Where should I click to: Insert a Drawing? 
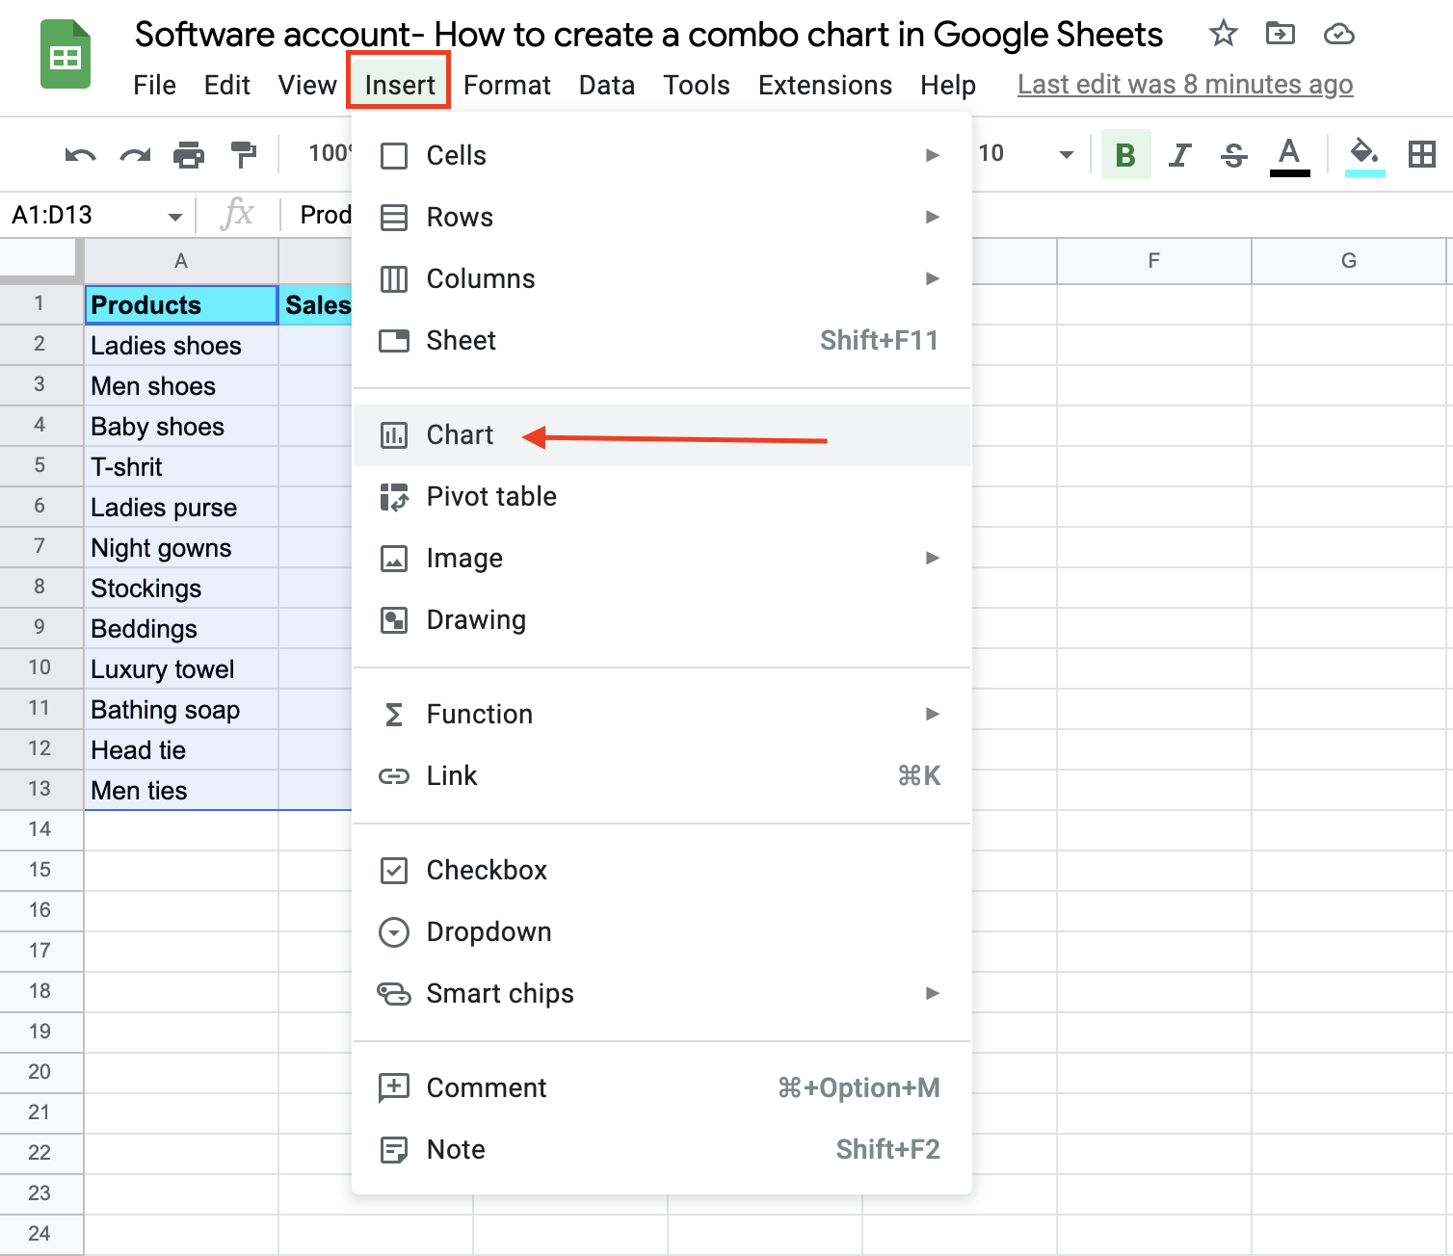pos(661,619)
